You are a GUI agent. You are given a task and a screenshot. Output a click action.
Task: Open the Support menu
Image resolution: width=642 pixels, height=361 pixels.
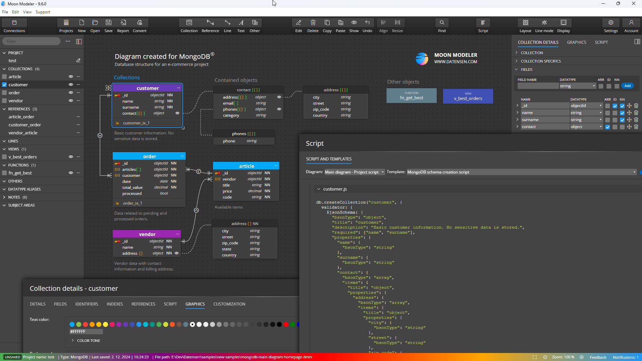pos(43,12)
